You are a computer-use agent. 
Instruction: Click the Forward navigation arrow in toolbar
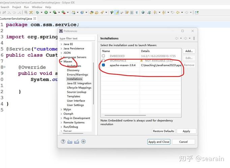186,12
